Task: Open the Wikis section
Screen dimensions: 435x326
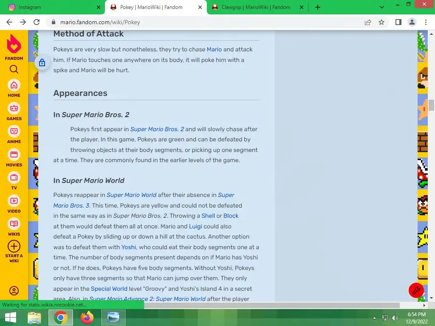Action: coord(14,227)
